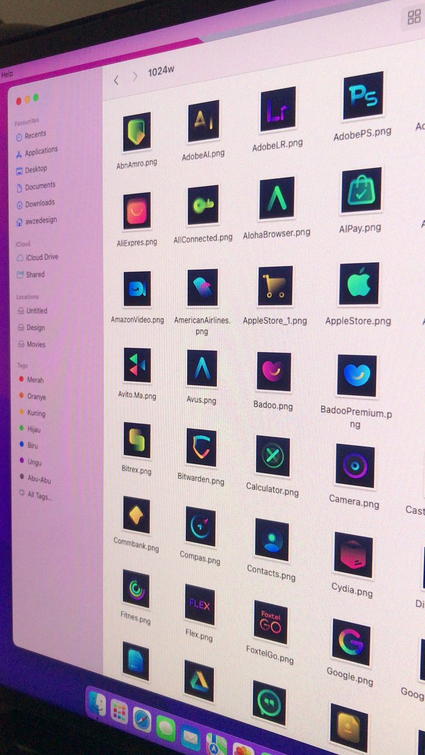Select the FoxtelGo.png icon
425x755 pixels.
(270, 622)
